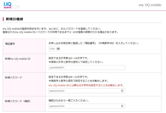This screenshot has width=166, height=113.
Task: Click the 新規ID登録 heading
Action: (x=14, y=19)
